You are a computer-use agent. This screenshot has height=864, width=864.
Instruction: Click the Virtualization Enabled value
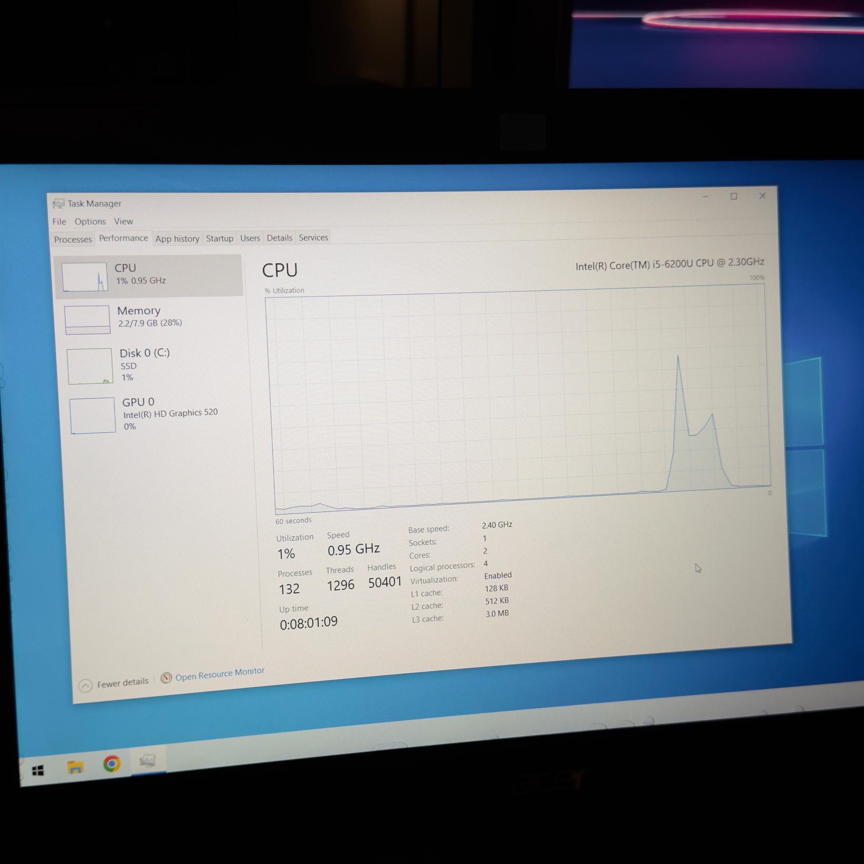[498, 575]
